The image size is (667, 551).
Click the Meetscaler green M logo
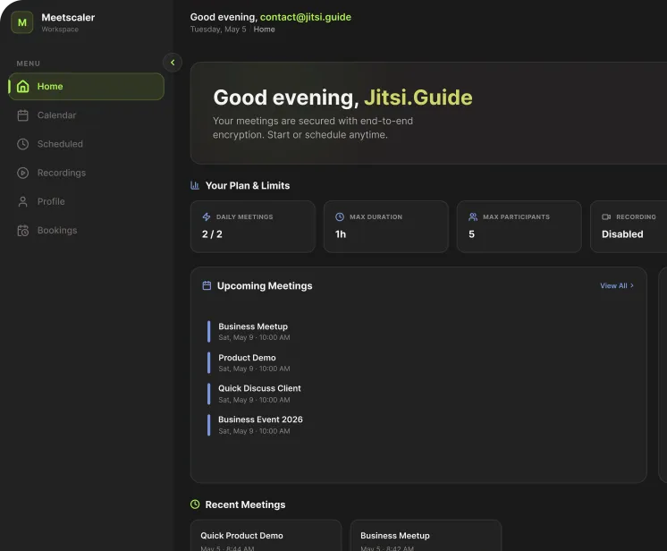[22, 22]
